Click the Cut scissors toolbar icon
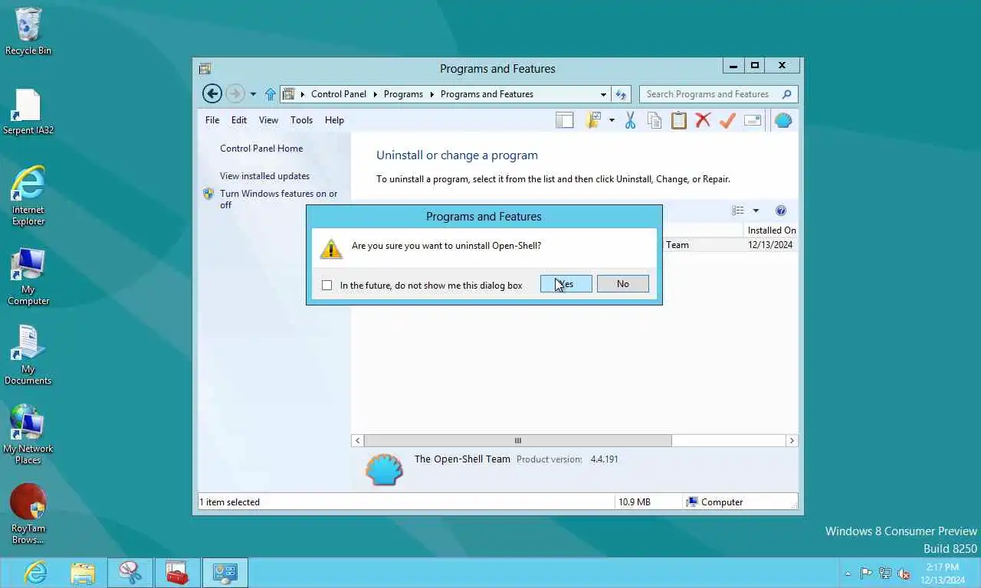Viewport: 981px width, 588px height. pos(630,120)
